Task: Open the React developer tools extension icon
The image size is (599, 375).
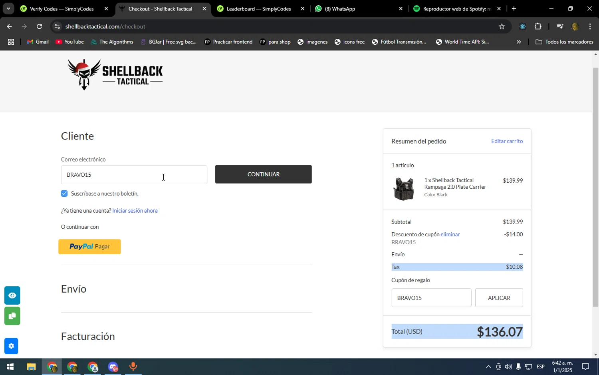Action: 522,26
